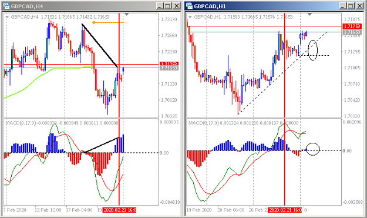Select the orange dotted line in H4 chart

pyautogui.click(x=109, y=22)
